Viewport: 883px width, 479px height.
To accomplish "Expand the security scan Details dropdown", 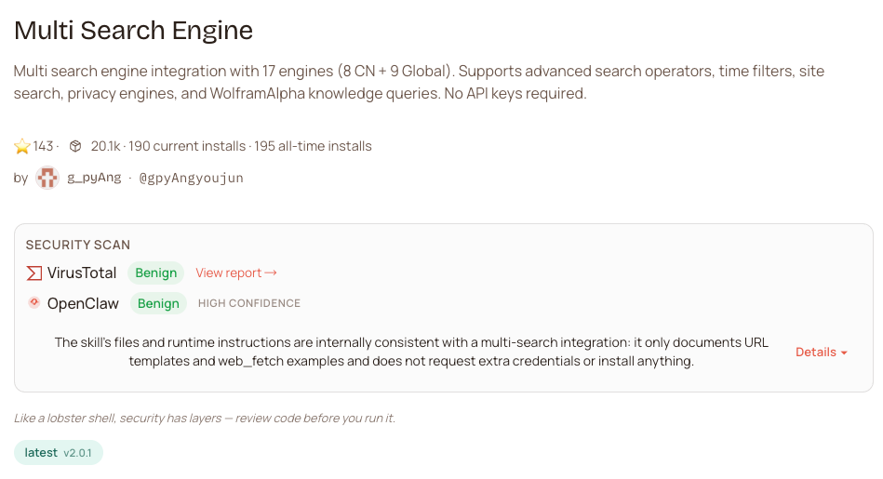I will click(822, 353).
